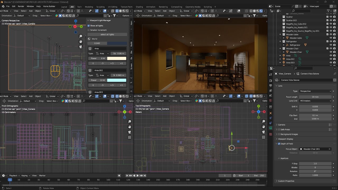
Task: Open the Render menu
Action: tap(21, 6)
